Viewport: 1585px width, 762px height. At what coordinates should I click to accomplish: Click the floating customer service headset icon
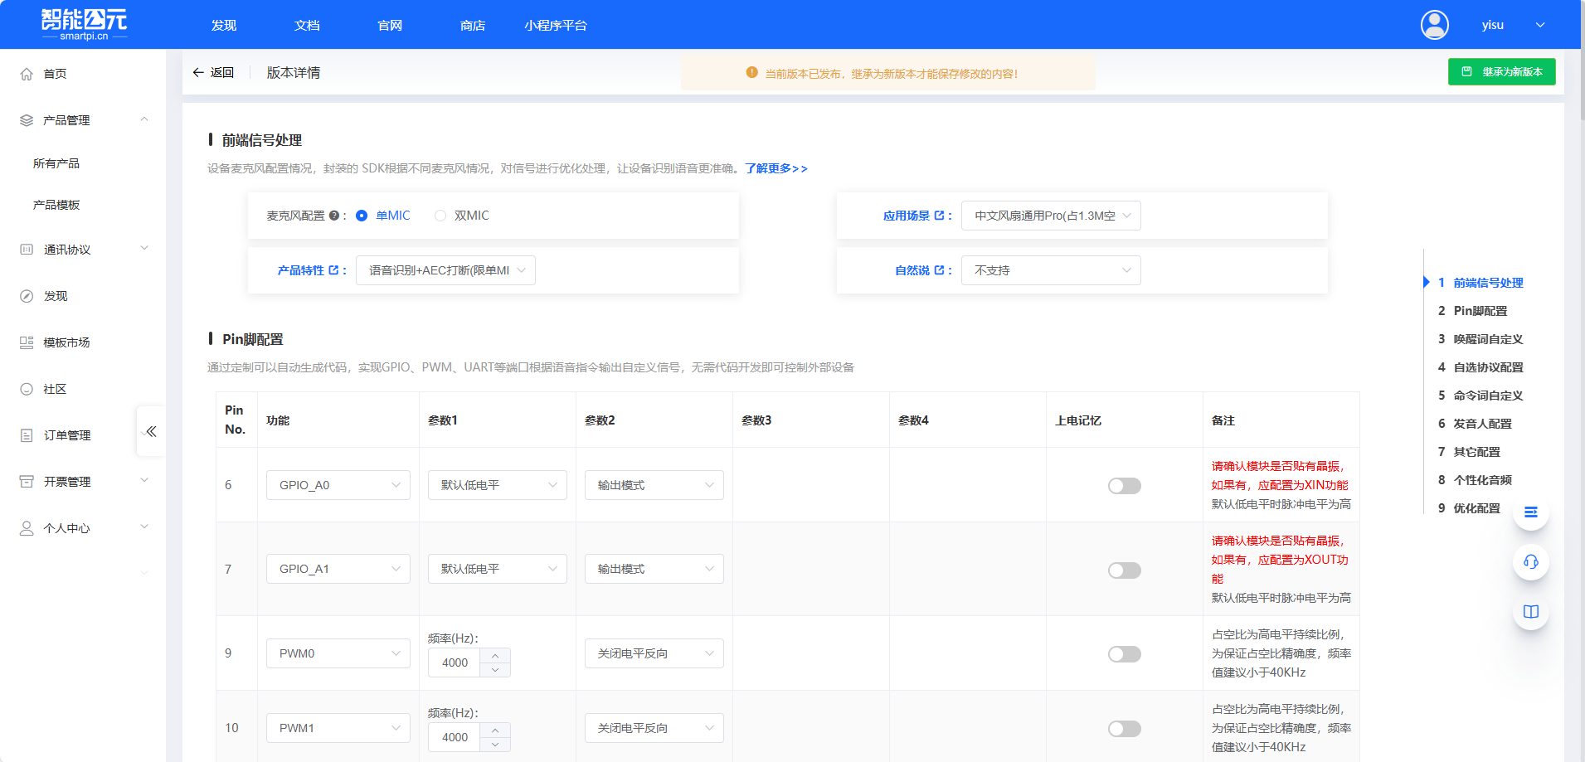coord(1530,562)
